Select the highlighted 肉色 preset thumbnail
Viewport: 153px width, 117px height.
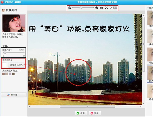click(x=150, y=74)
